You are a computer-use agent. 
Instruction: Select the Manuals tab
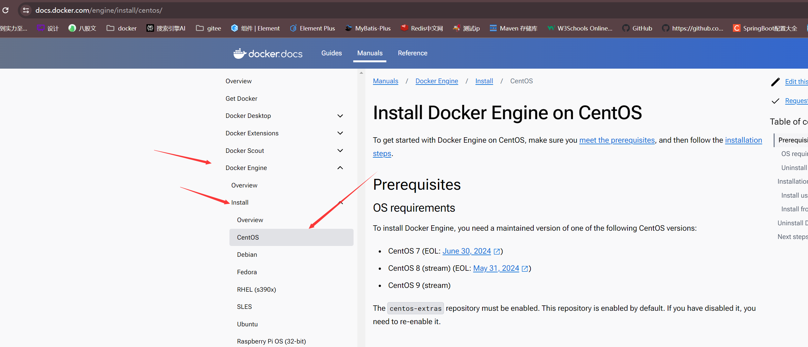[x=370, y=53]
